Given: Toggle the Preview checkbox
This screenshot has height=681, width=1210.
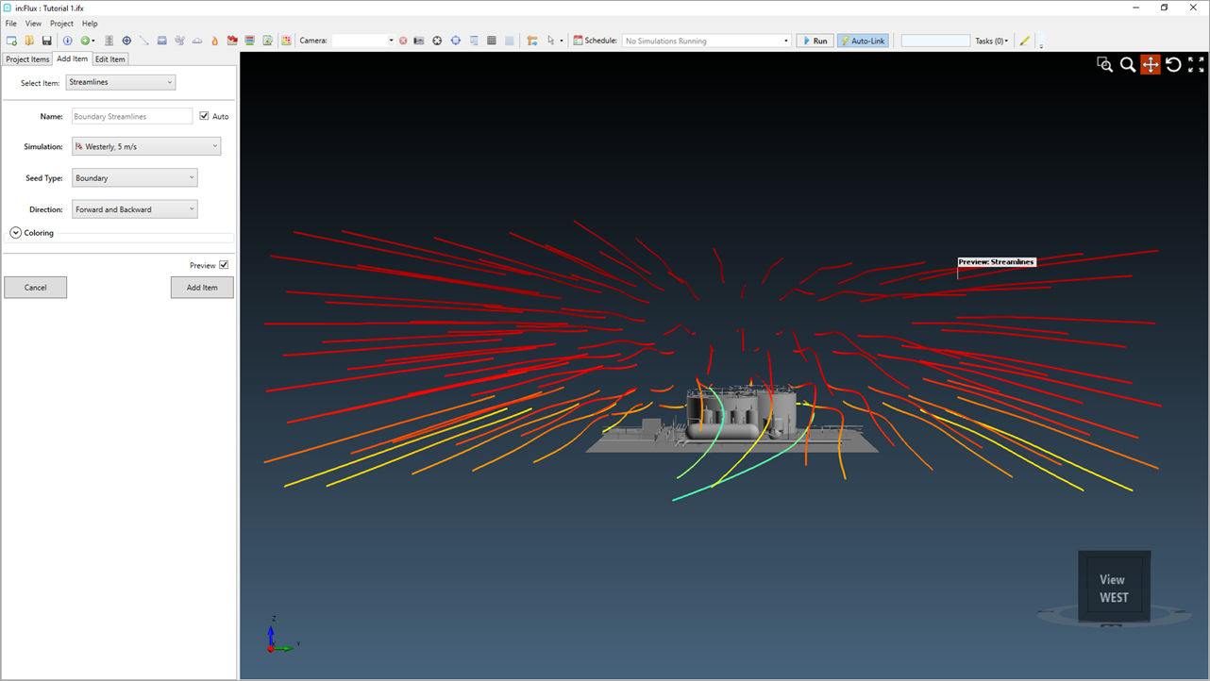Looking at the screenshot, I should point(224,265).
